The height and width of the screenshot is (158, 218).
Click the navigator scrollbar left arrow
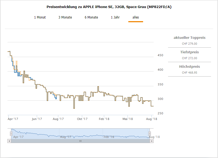click(9, 141)
